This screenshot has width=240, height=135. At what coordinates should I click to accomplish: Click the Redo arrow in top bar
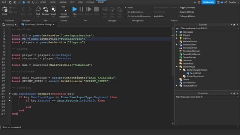click(x=19, y=2)
